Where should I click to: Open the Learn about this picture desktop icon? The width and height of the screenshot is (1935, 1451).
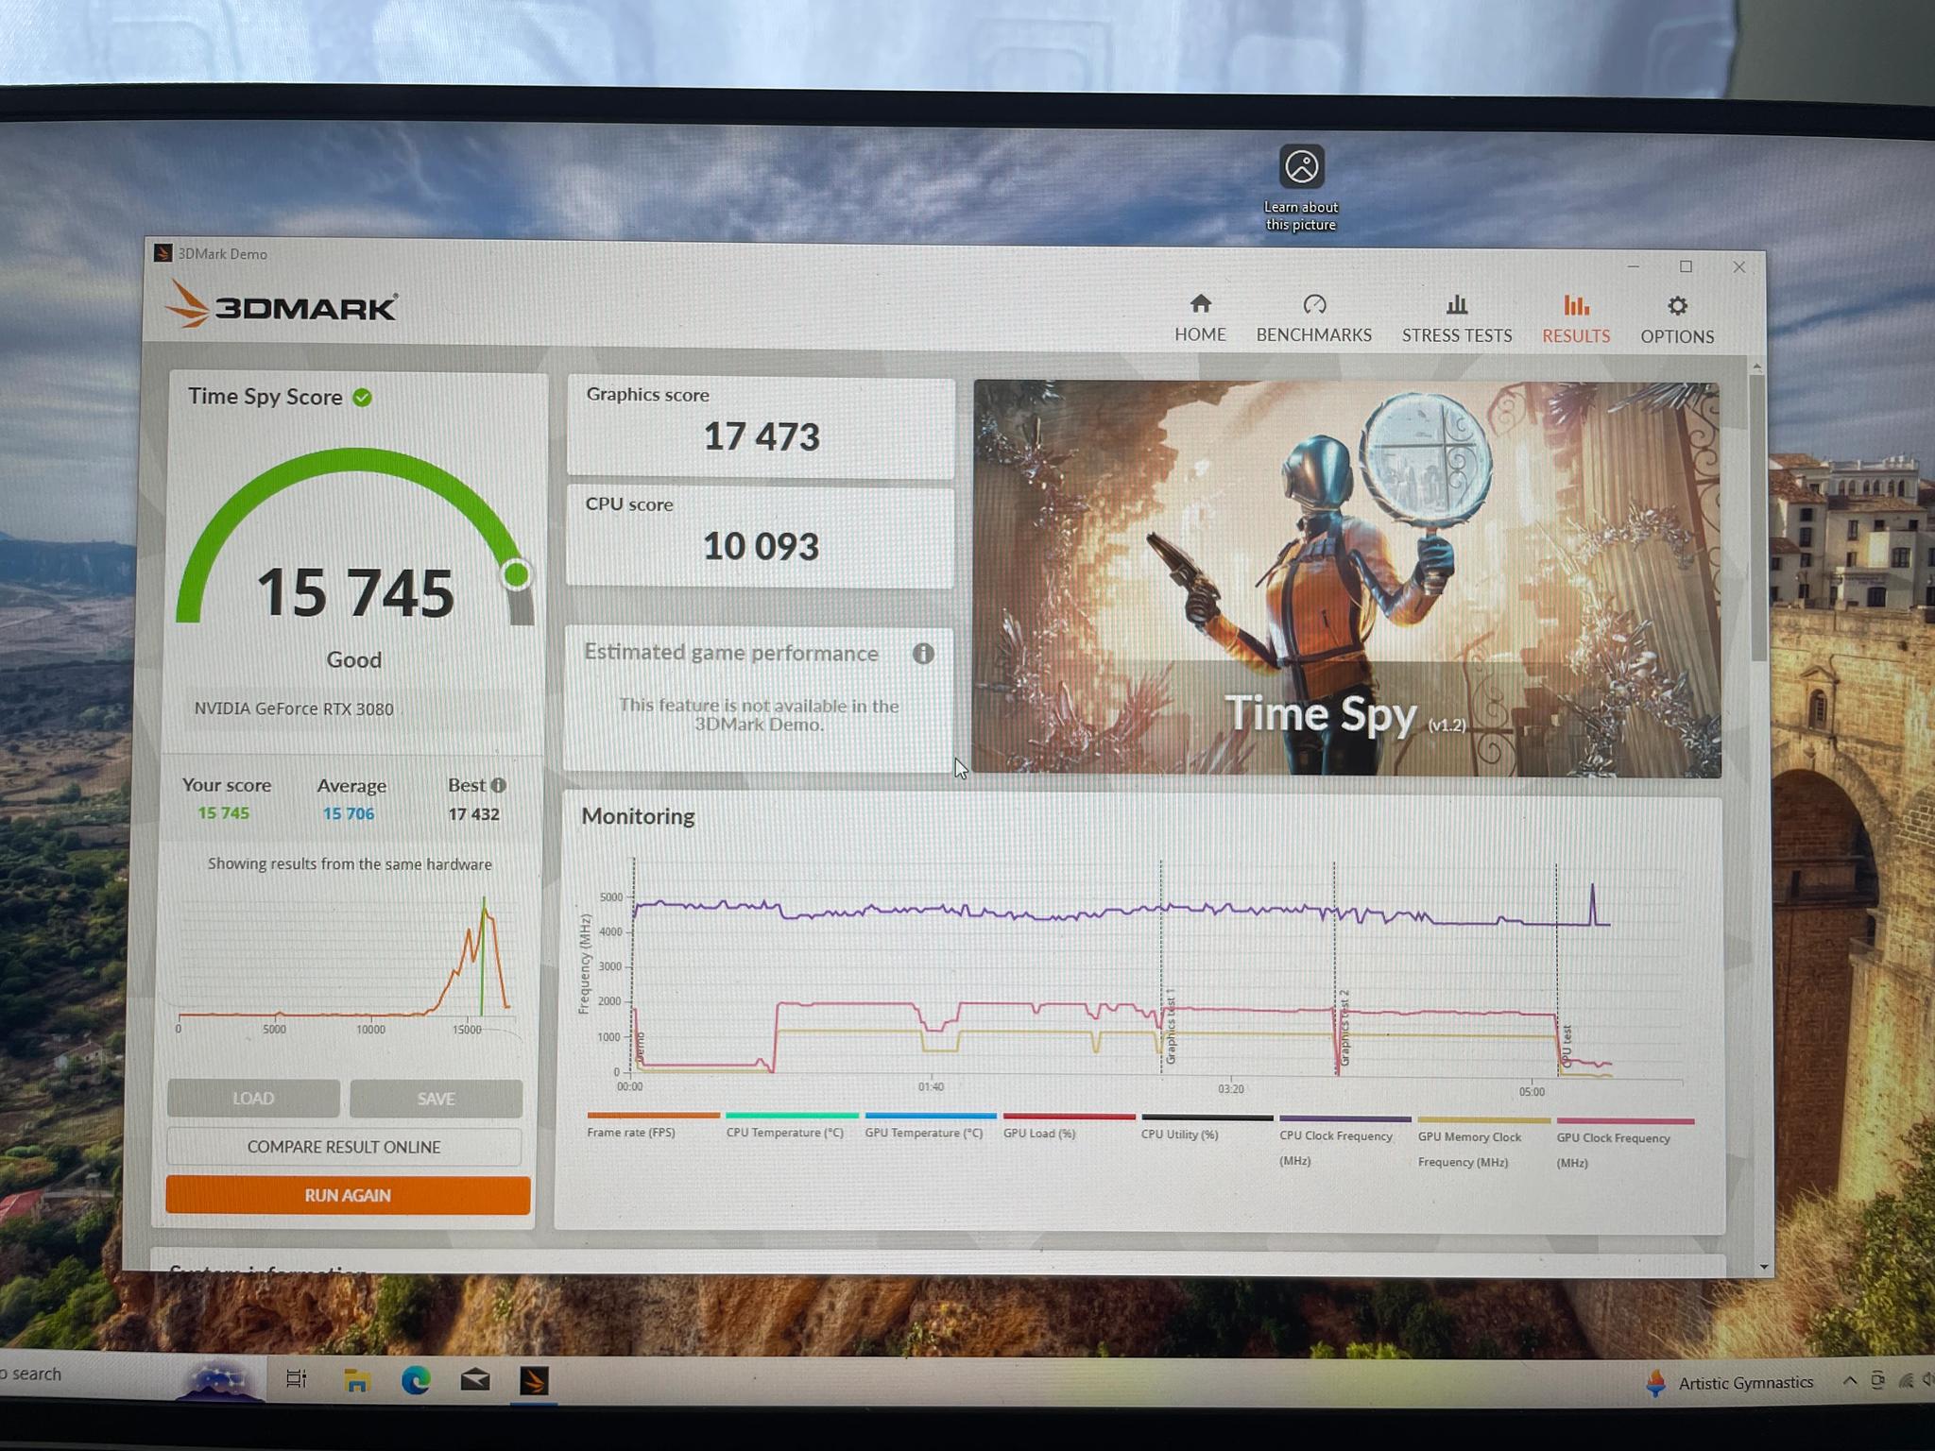(1301, 188)
